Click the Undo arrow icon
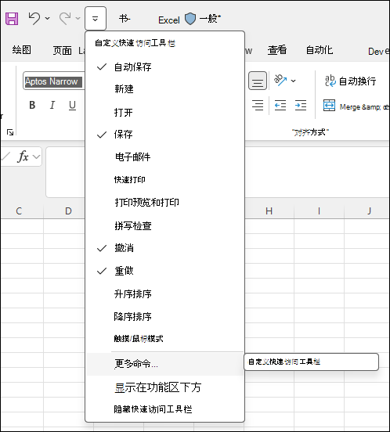390x432 pixels. (34, 18)
